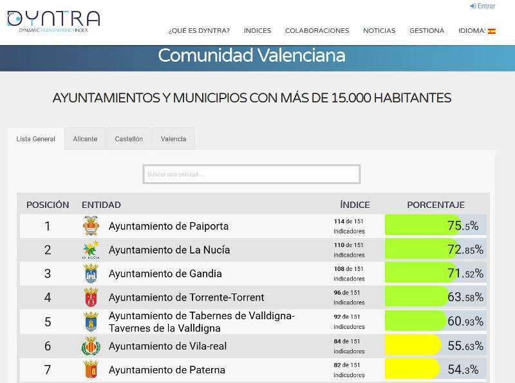The height and width of the screenshot is (383, 515).
Task: Click '96 de 151 indicadores' text
Action: [x=349, y=297]
